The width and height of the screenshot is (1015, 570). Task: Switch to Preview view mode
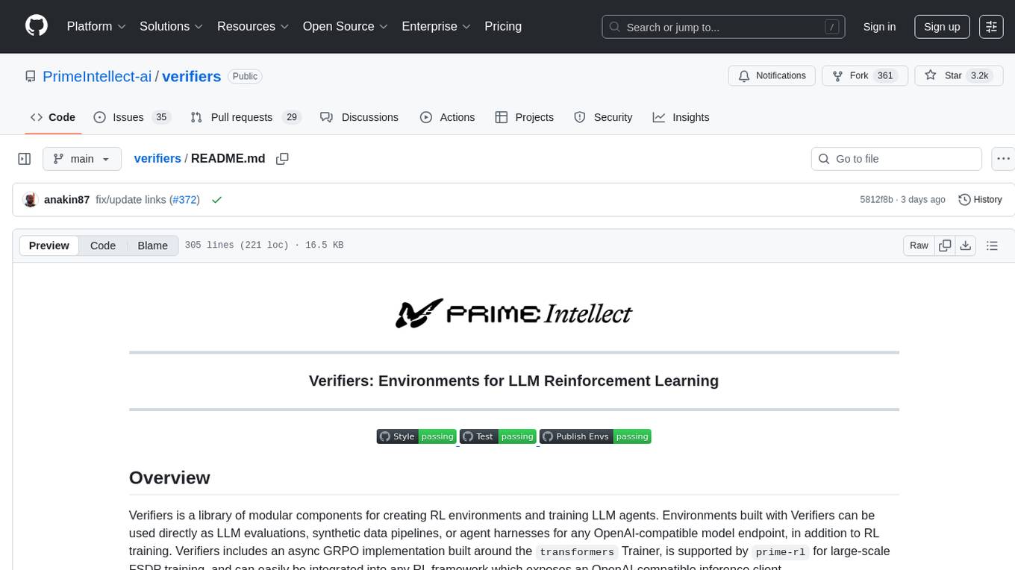pyautogui.click(x=49, y=245)
